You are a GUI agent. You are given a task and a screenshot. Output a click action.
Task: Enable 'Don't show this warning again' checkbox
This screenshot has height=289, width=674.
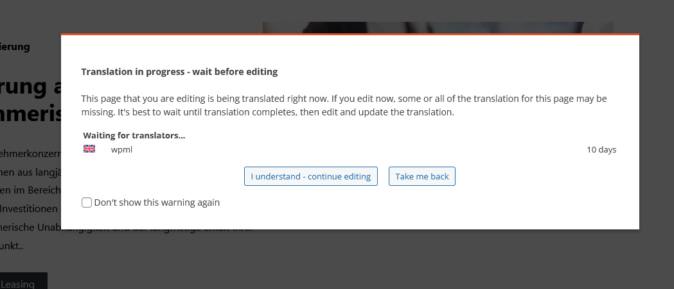(87, 202)
